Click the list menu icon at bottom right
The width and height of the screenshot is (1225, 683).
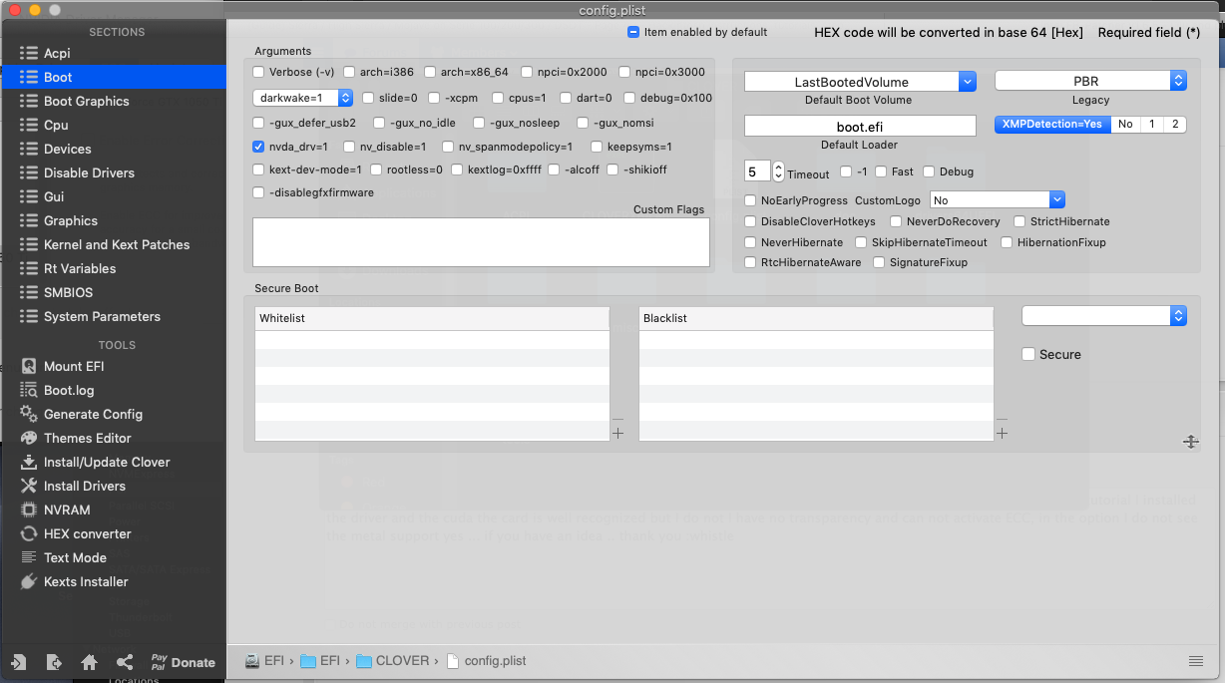pyautogui.click(x=1195, y=661)
